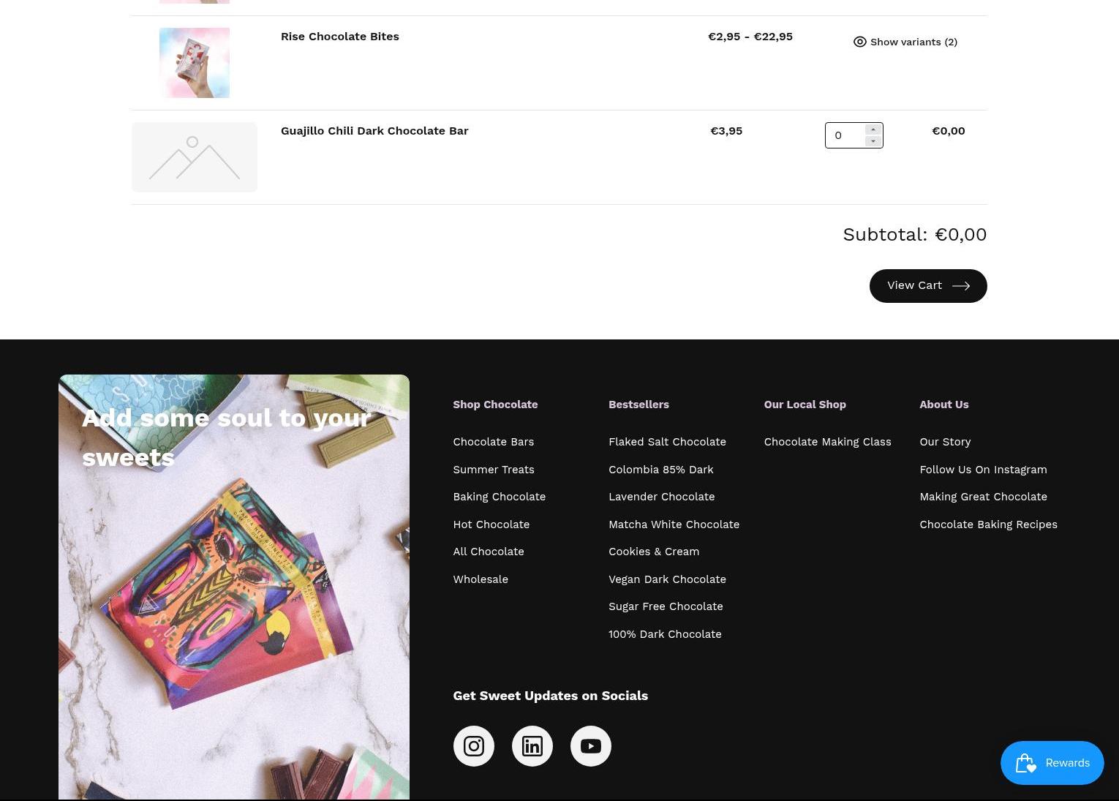
Task: Click the Rewards shopping bag icon
Action: [1025, 763]
